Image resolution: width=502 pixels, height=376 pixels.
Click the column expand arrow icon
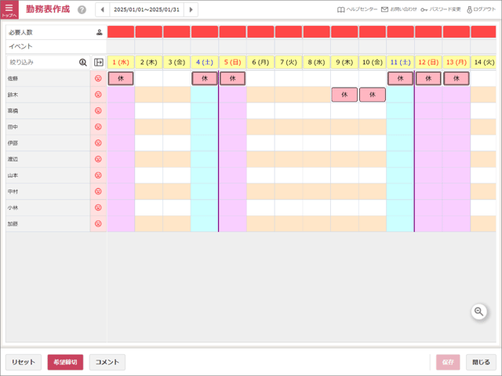click(99, 63)
